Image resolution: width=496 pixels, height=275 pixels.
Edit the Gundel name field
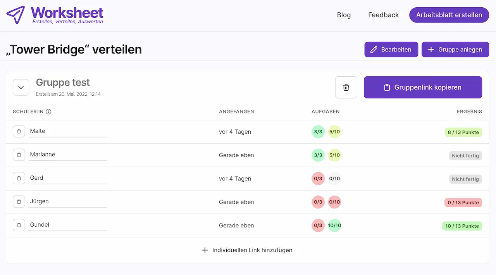pyautogui.click(x=68, y=225)
